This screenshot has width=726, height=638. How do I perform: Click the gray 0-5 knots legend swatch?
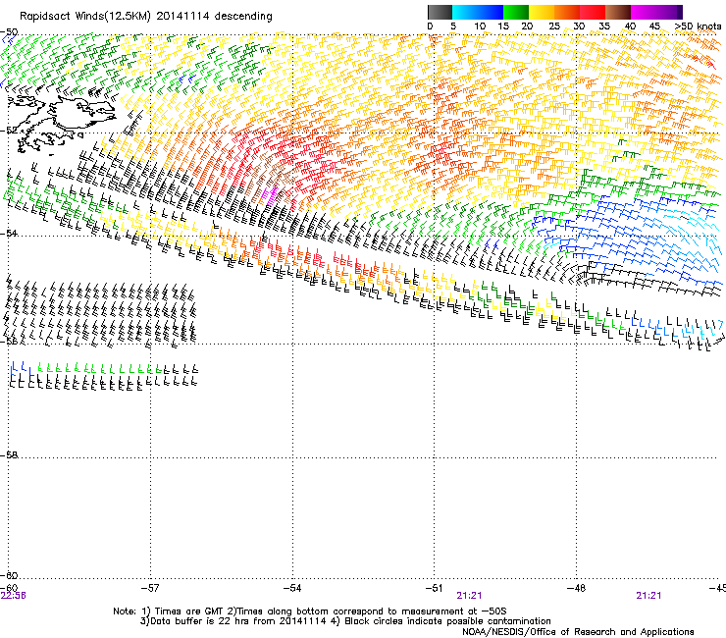point(440,12)
